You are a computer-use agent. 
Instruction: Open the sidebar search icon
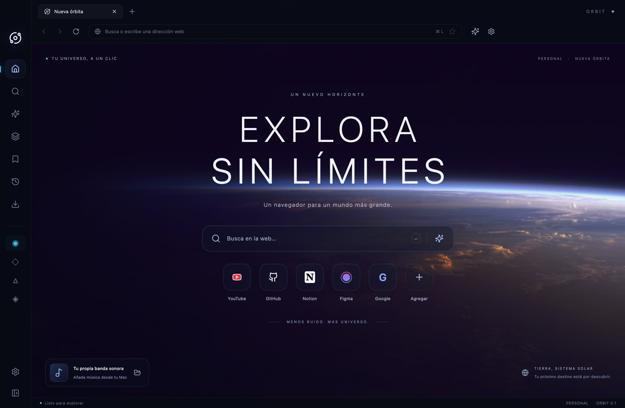coord(15,91)
